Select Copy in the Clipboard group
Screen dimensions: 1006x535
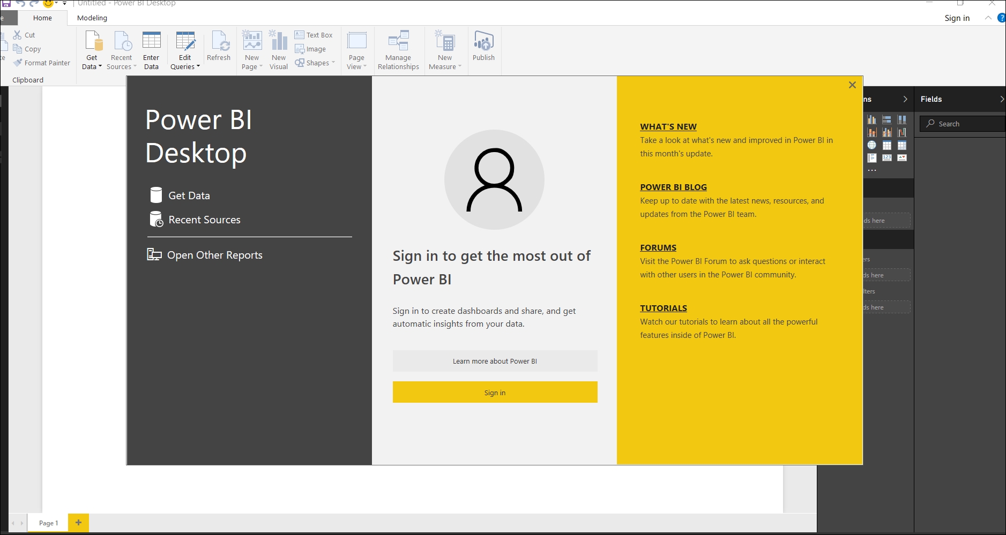pyautogui.click(x=27, y=49)
